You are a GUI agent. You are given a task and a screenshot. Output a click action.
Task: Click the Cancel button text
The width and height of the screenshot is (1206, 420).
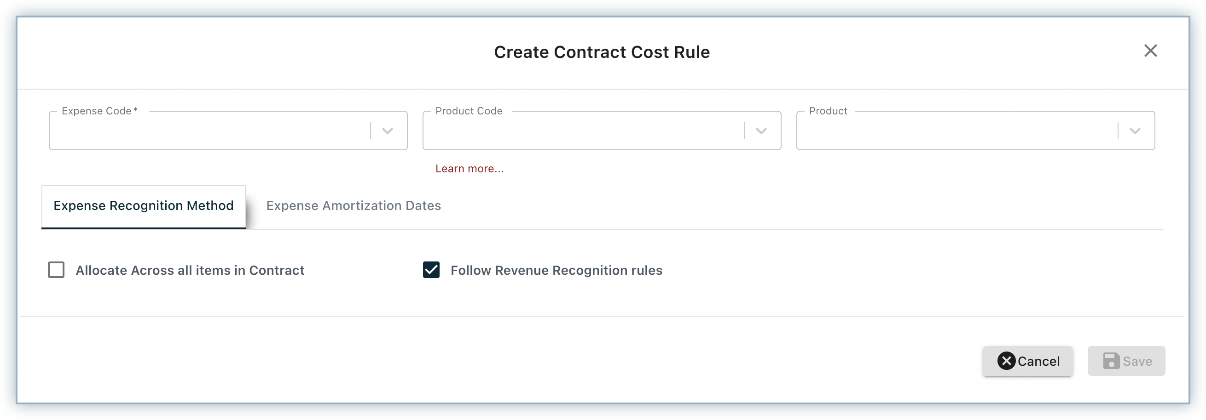click(1038, 361)
